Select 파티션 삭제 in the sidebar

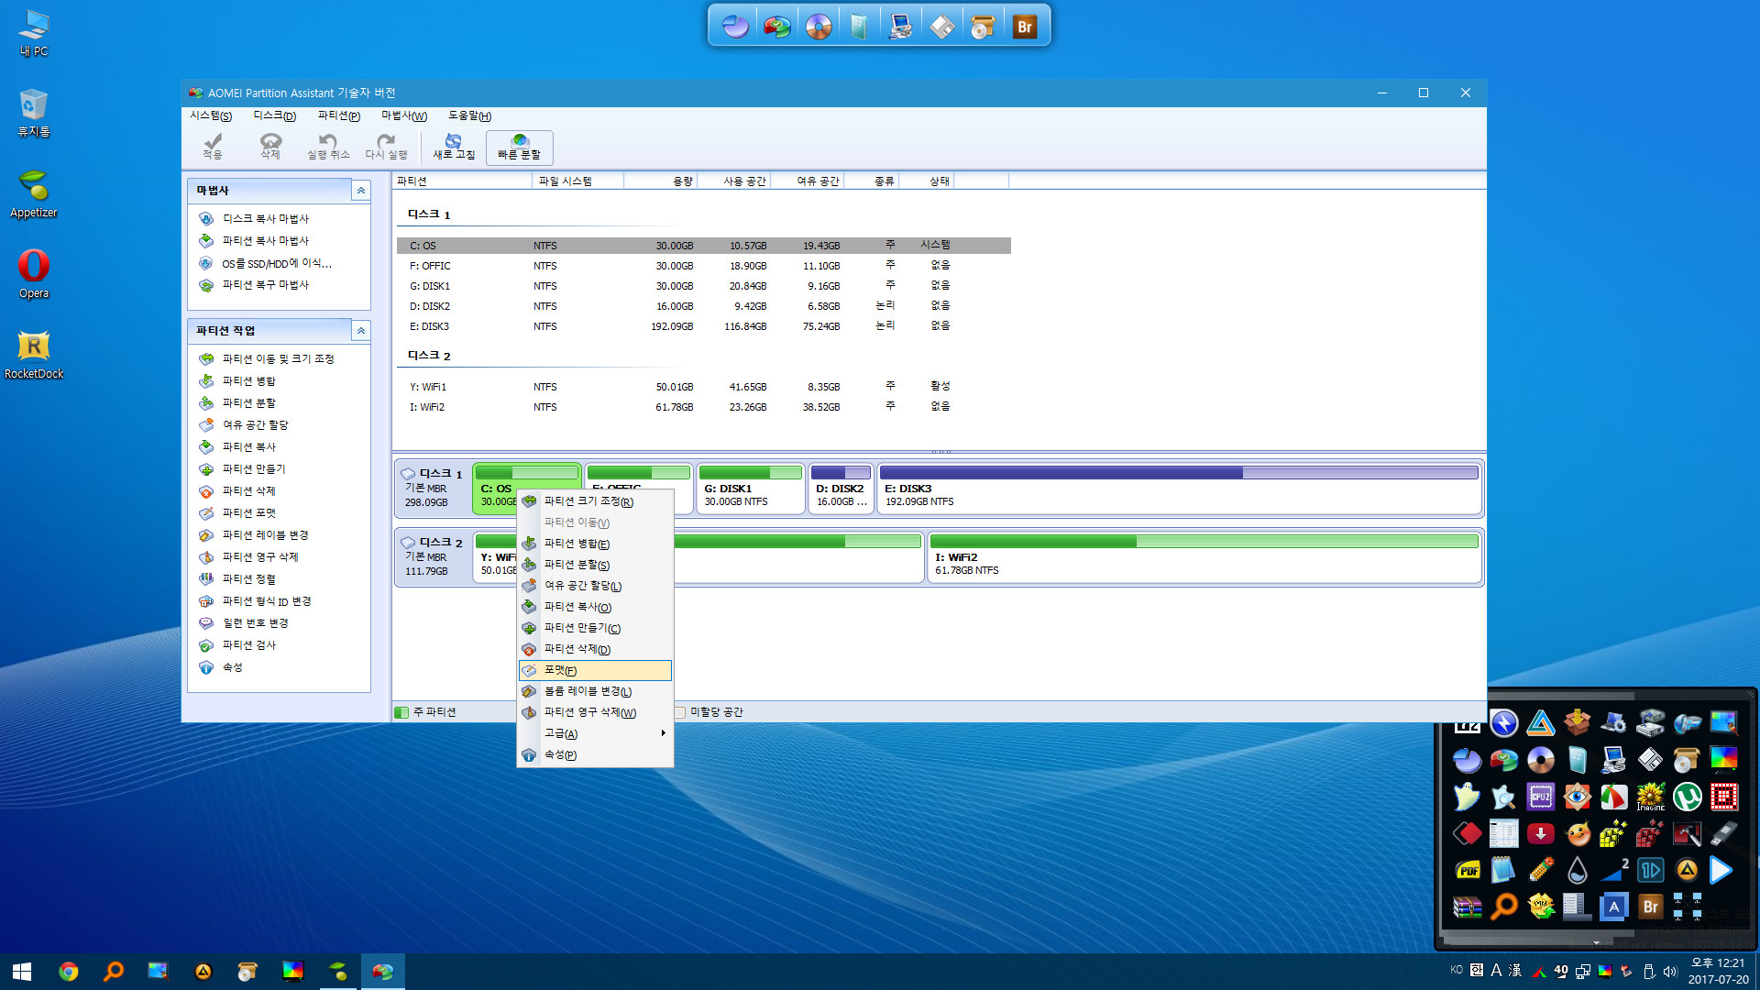[248, 490]
